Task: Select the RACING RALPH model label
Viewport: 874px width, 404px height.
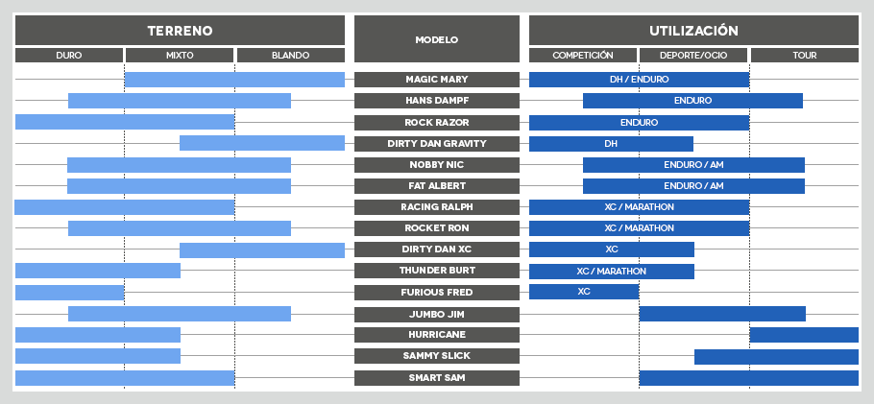Action: pos(437,207)
